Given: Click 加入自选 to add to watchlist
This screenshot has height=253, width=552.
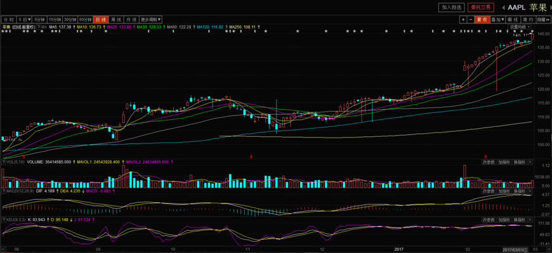Looking at the screenshot, I should coord(451,8).
